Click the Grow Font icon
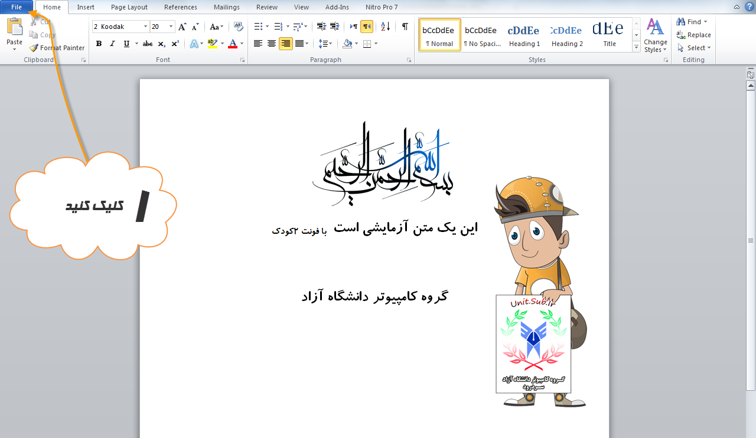Viewport: 756px width, 438px height. (x=182, y=27)
